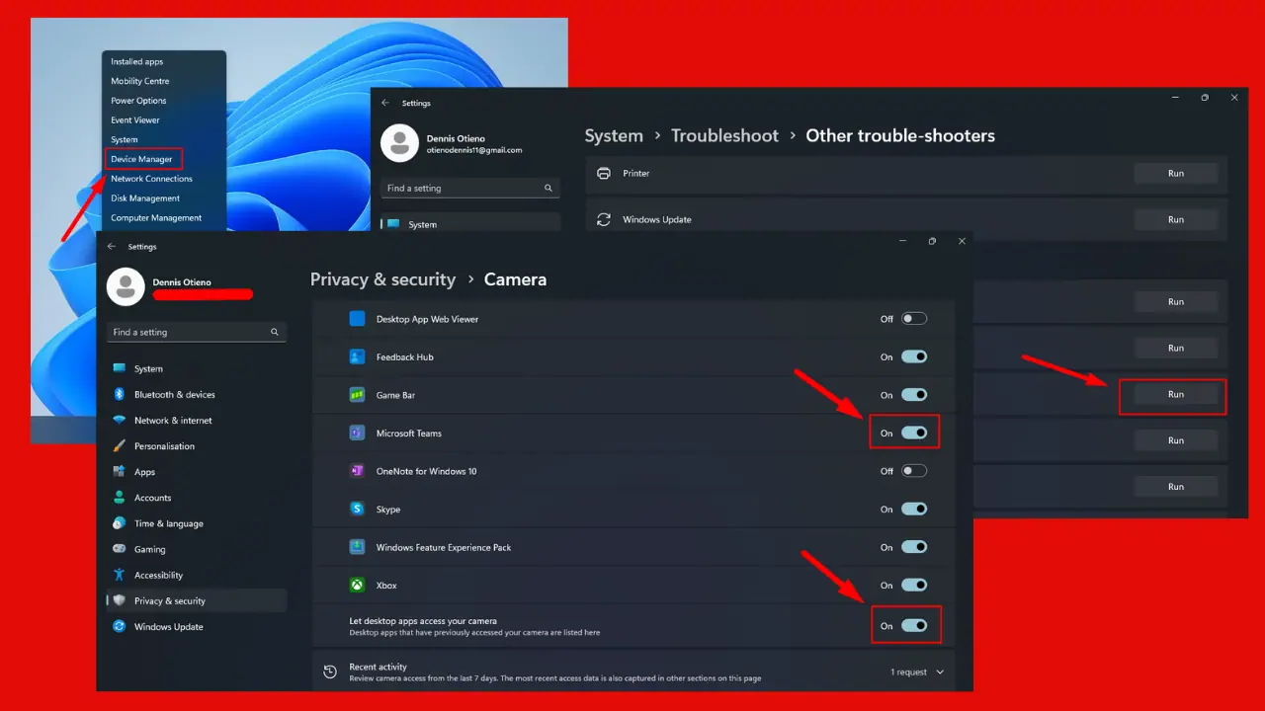The width and height of the screenshot is (1265, 711).
Task: Click the Skype app icon
Action: click(357, 509)
